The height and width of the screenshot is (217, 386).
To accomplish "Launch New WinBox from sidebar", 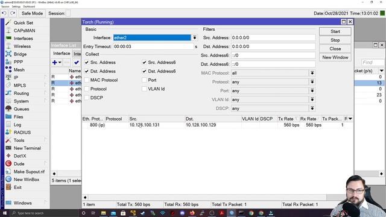I will [27, 180].
